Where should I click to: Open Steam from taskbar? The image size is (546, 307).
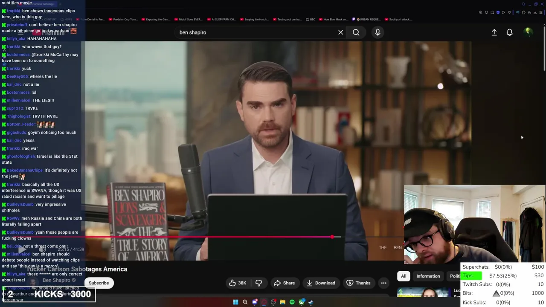coord(311,302)
